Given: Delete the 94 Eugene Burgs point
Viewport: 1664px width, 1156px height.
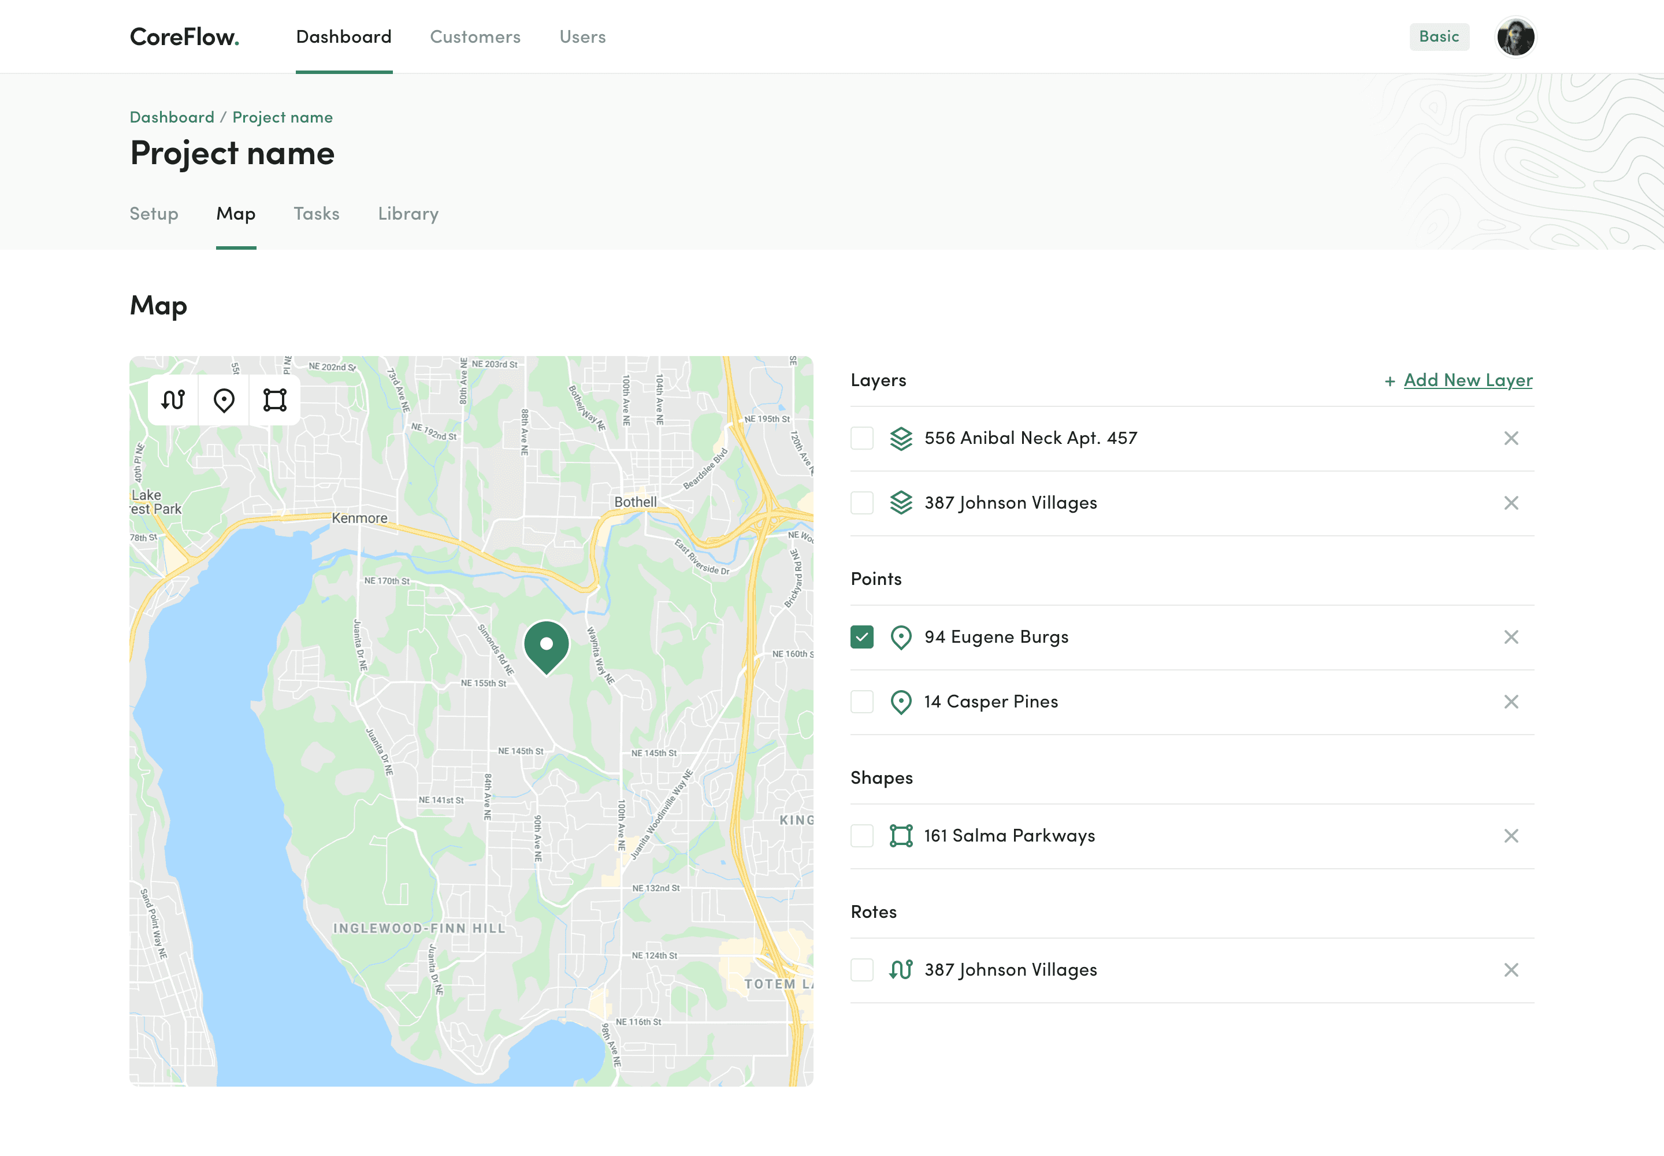Looking at the screenshot, I should coord(1510,638).
